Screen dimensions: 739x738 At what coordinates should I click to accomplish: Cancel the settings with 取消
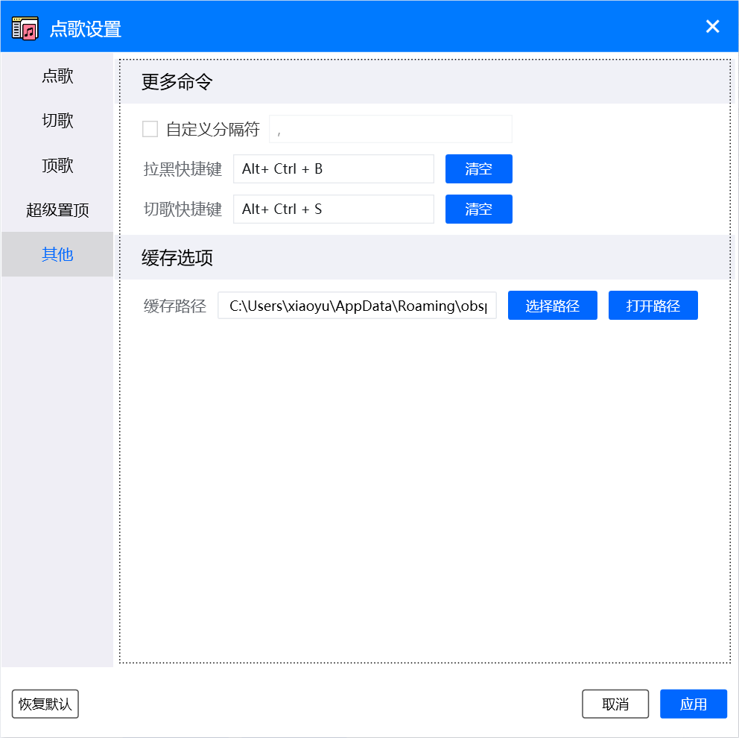(x=615, y=704)
